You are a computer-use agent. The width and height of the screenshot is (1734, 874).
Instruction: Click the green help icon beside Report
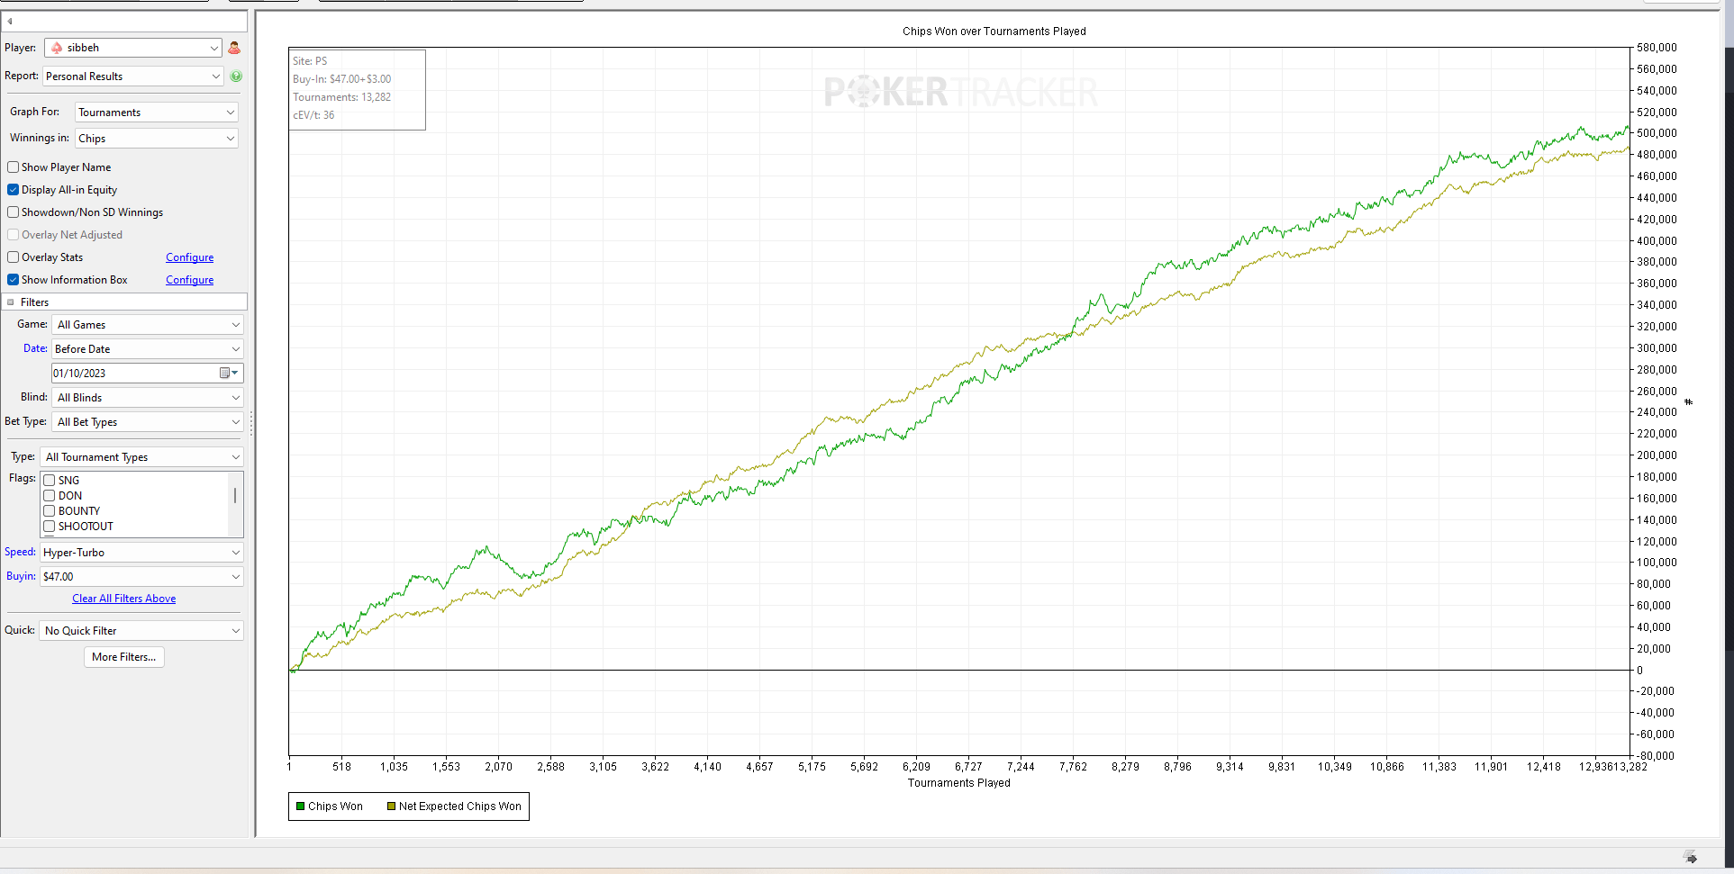point(236,77)
